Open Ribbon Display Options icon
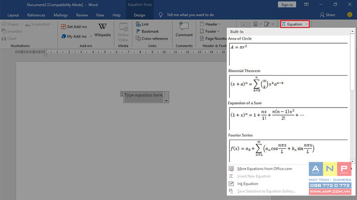Image resolution: width=357 pixels, height=200 pixels. [x=306, y=4]
